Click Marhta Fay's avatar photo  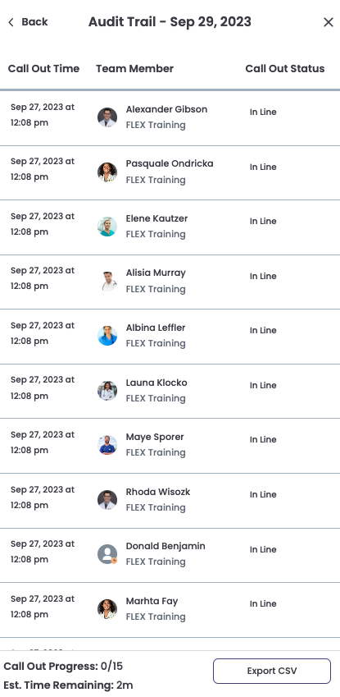107,609
